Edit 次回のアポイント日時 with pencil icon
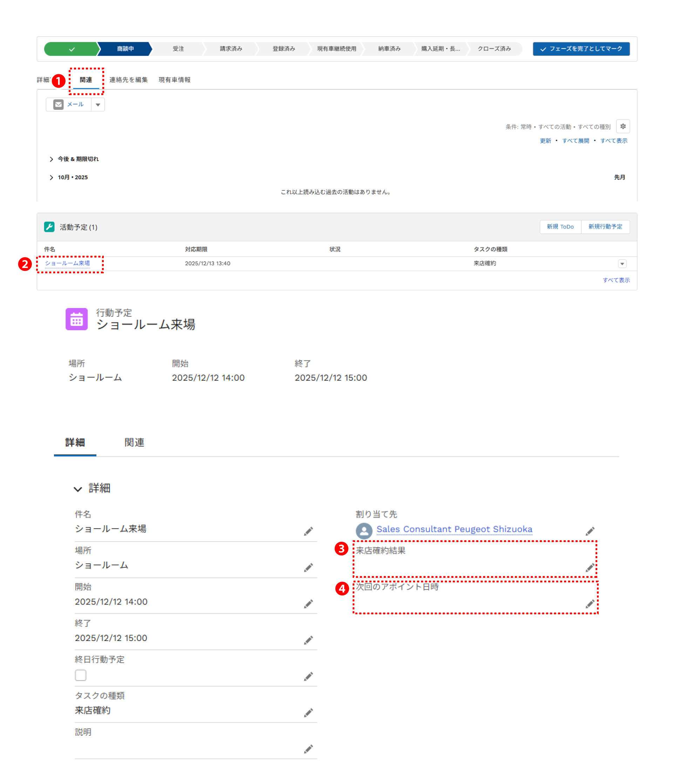This screenshot has height=782, width=673. coord(590,604)
